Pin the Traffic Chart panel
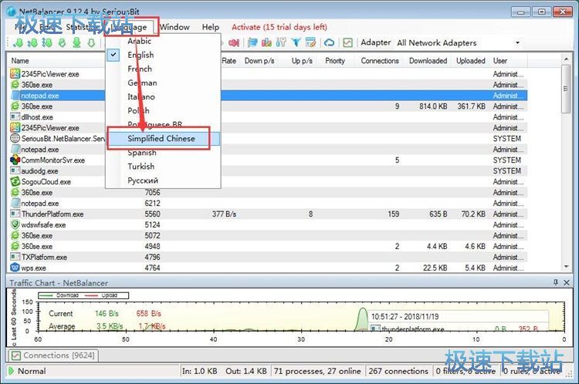The height and width of the screenshot is (384, 579). pos(556,282)
